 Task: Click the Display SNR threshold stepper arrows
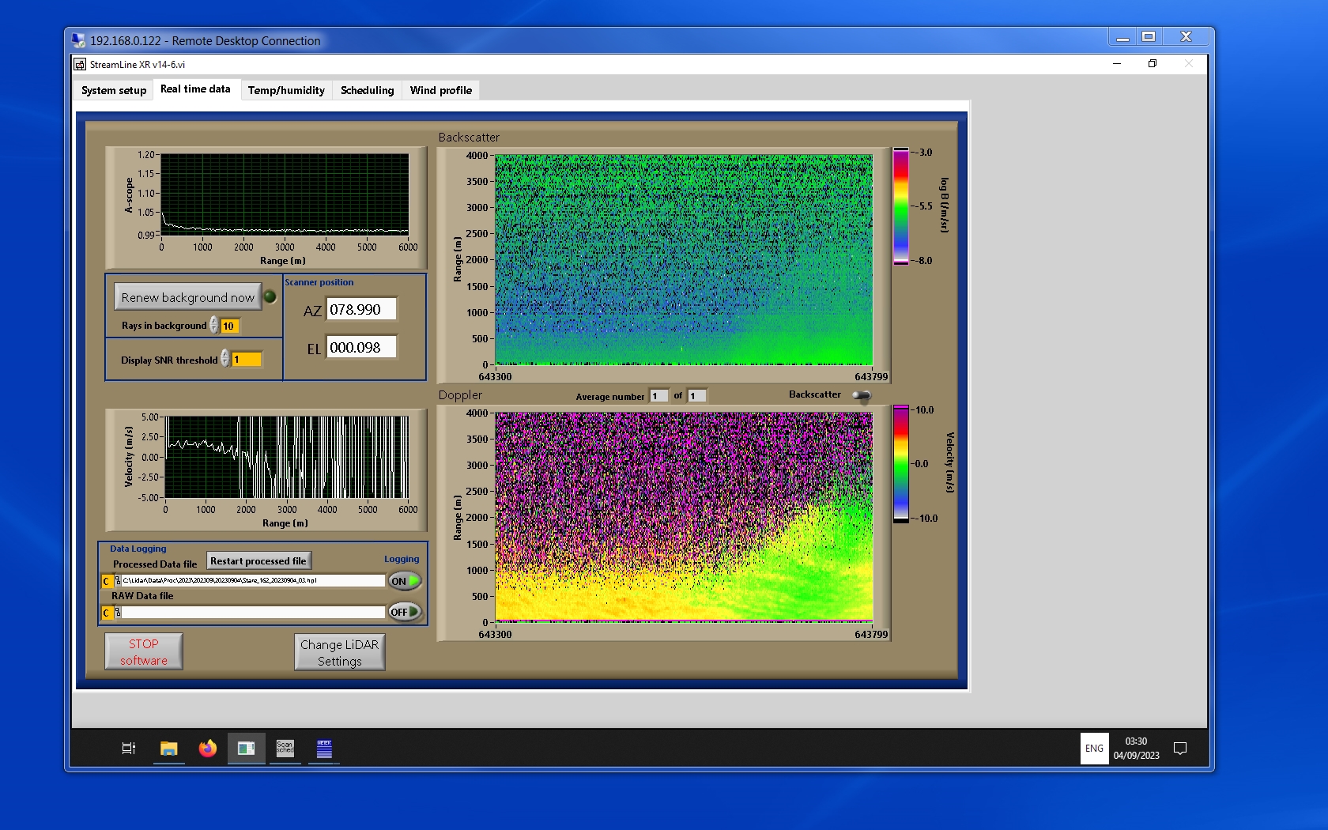click(x=225, y=359)
